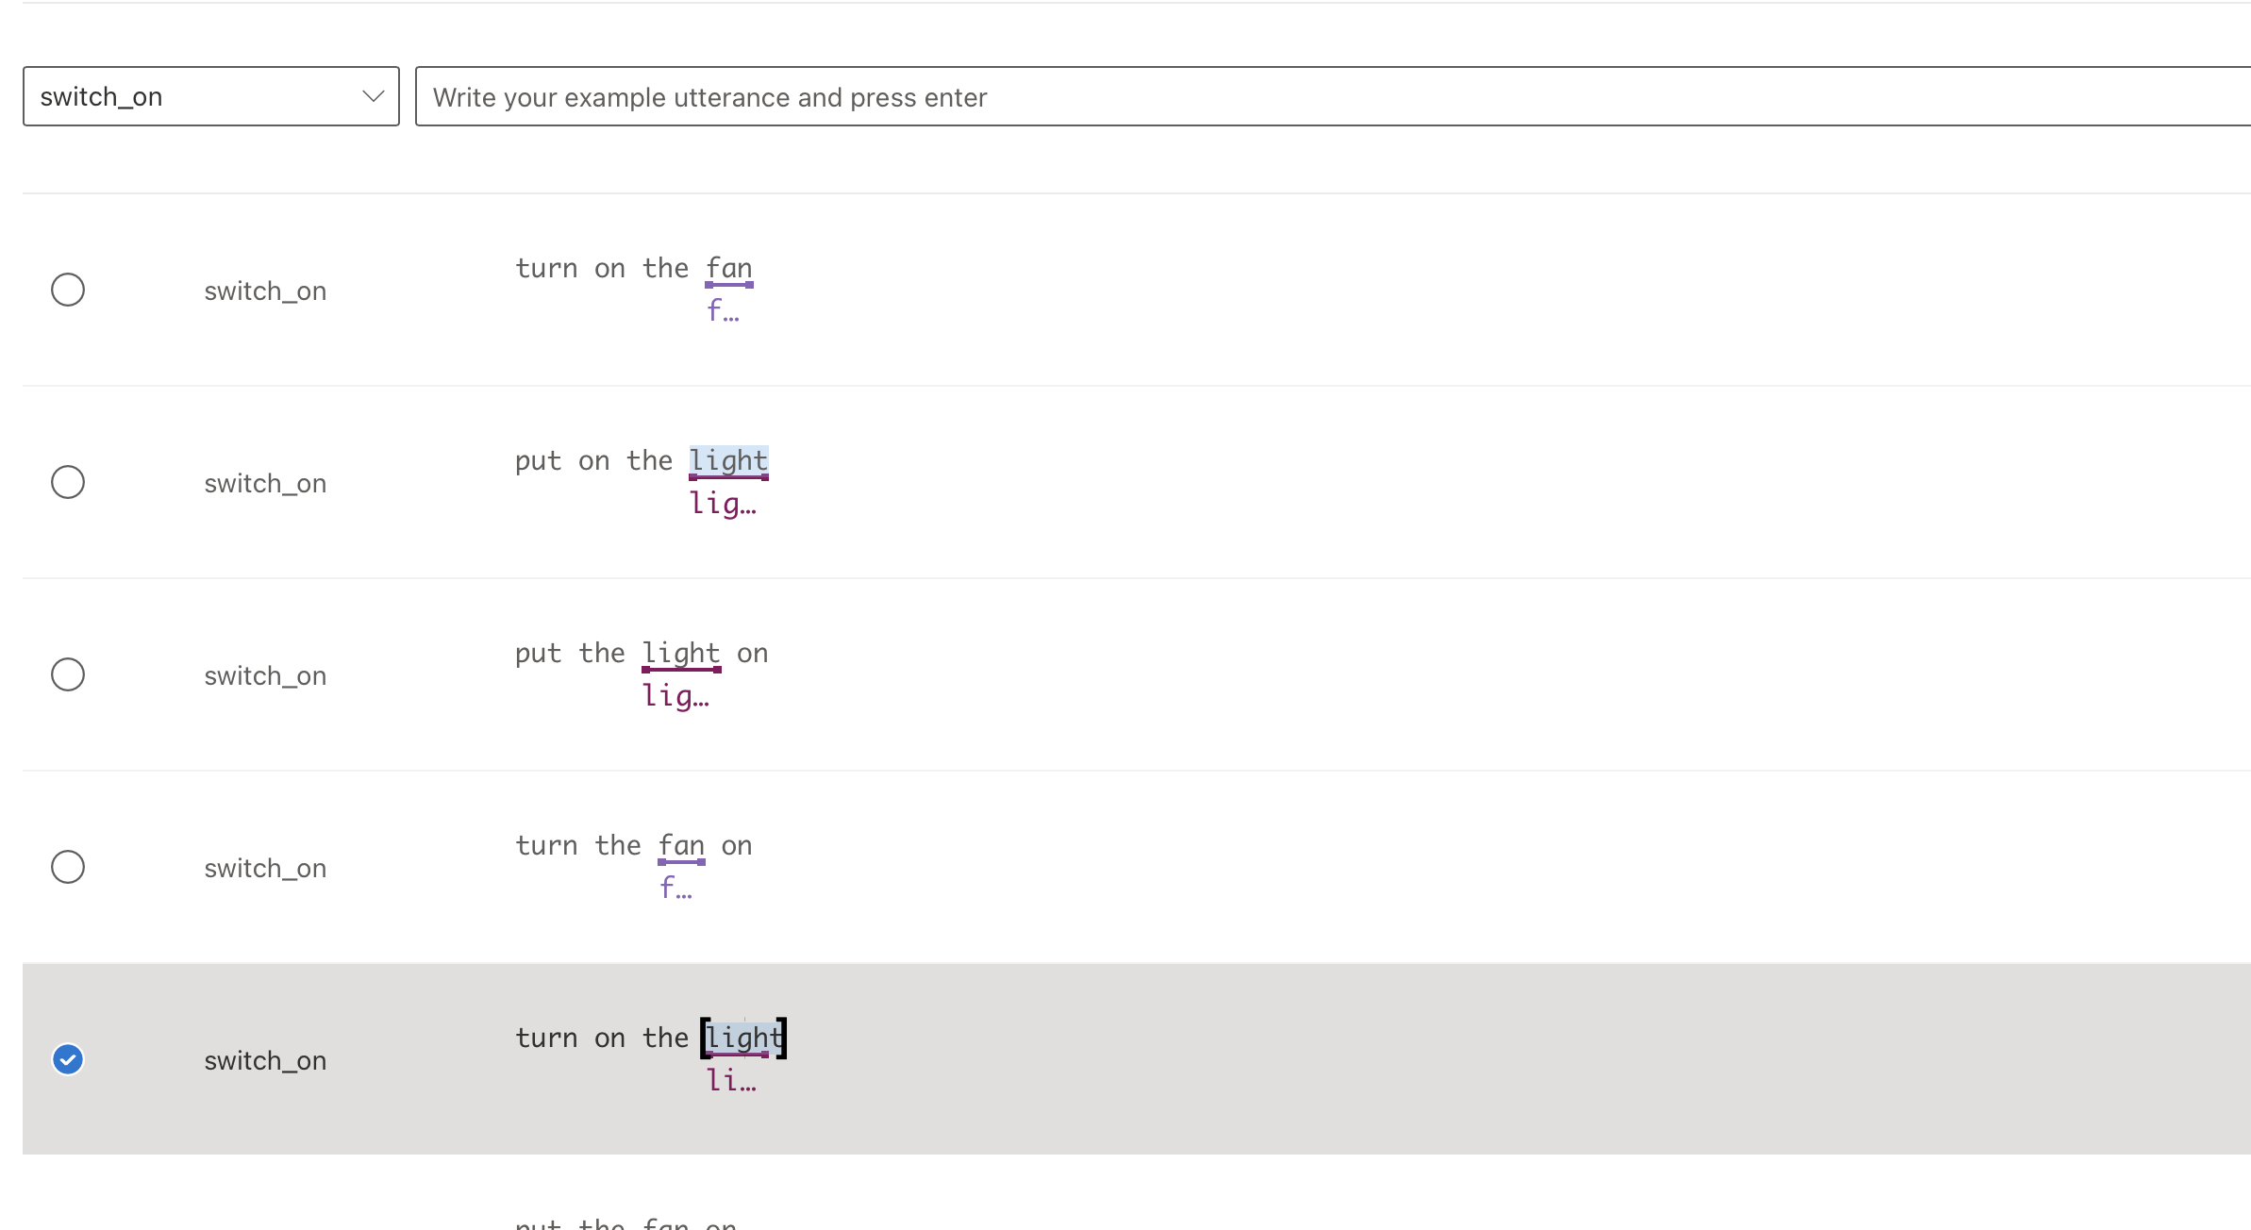Click bracketed 'light' in selected utterance
The image size is (2251, 1230).
pyautogui.click(x=743, y=1039)
